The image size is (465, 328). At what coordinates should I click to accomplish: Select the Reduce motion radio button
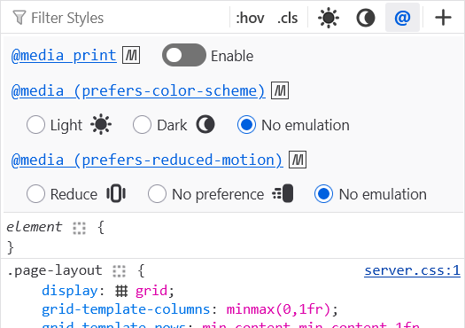click(x=35, y=194)
